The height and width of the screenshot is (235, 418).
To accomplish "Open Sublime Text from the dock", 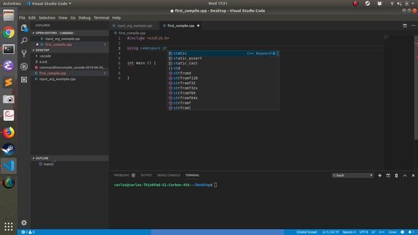I will (8, 82).
